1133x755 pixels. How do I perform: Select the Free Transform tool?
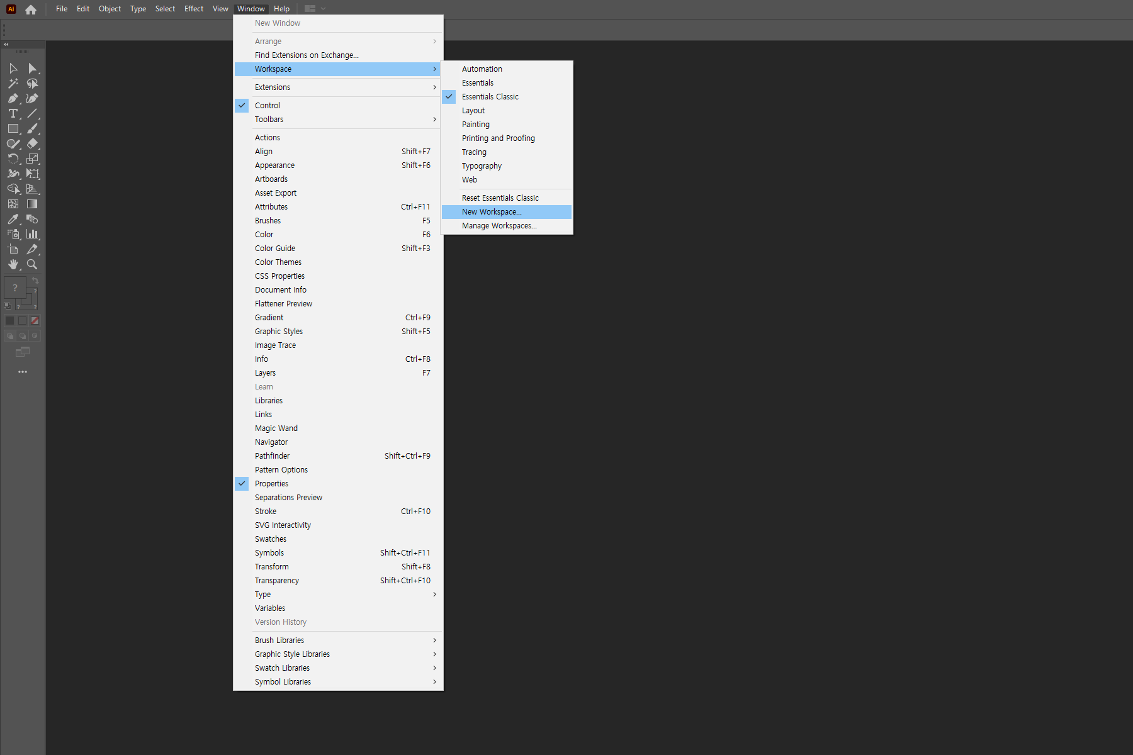pyautogui.click(x=33, y=174)
